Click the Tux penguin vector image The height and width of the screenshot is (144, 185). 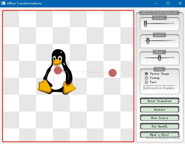click(57, 72)
